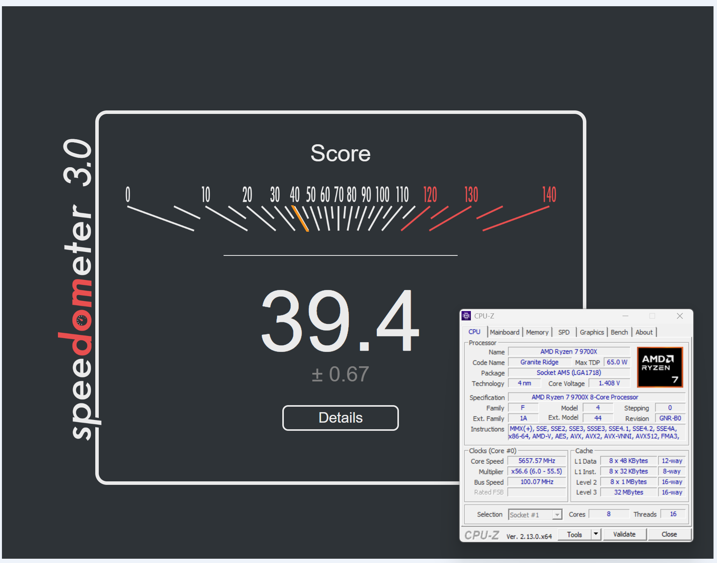Click the Level 3 value 32 MBytes
The height and width of the screenshot is (563, 717).
click(x=628, y=492)
